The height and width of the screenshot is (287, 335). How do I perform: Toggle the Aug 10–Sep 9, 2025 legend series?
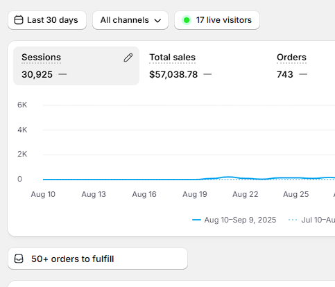[234, 220]
